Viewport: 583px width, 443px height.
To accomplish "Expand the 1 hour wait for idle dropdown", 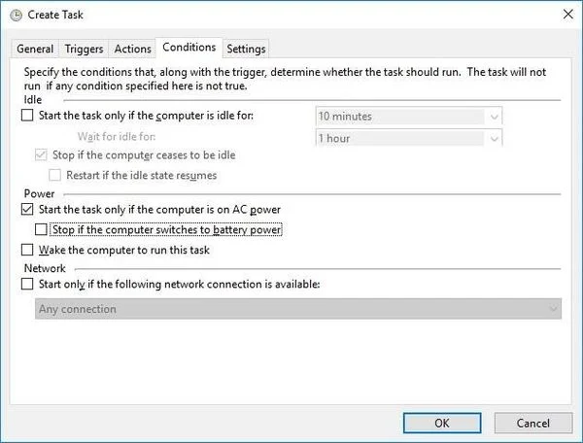I will click(x=408, y=138).
